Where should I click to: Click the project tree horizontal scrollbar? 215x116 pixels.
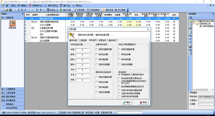(201, 90)
